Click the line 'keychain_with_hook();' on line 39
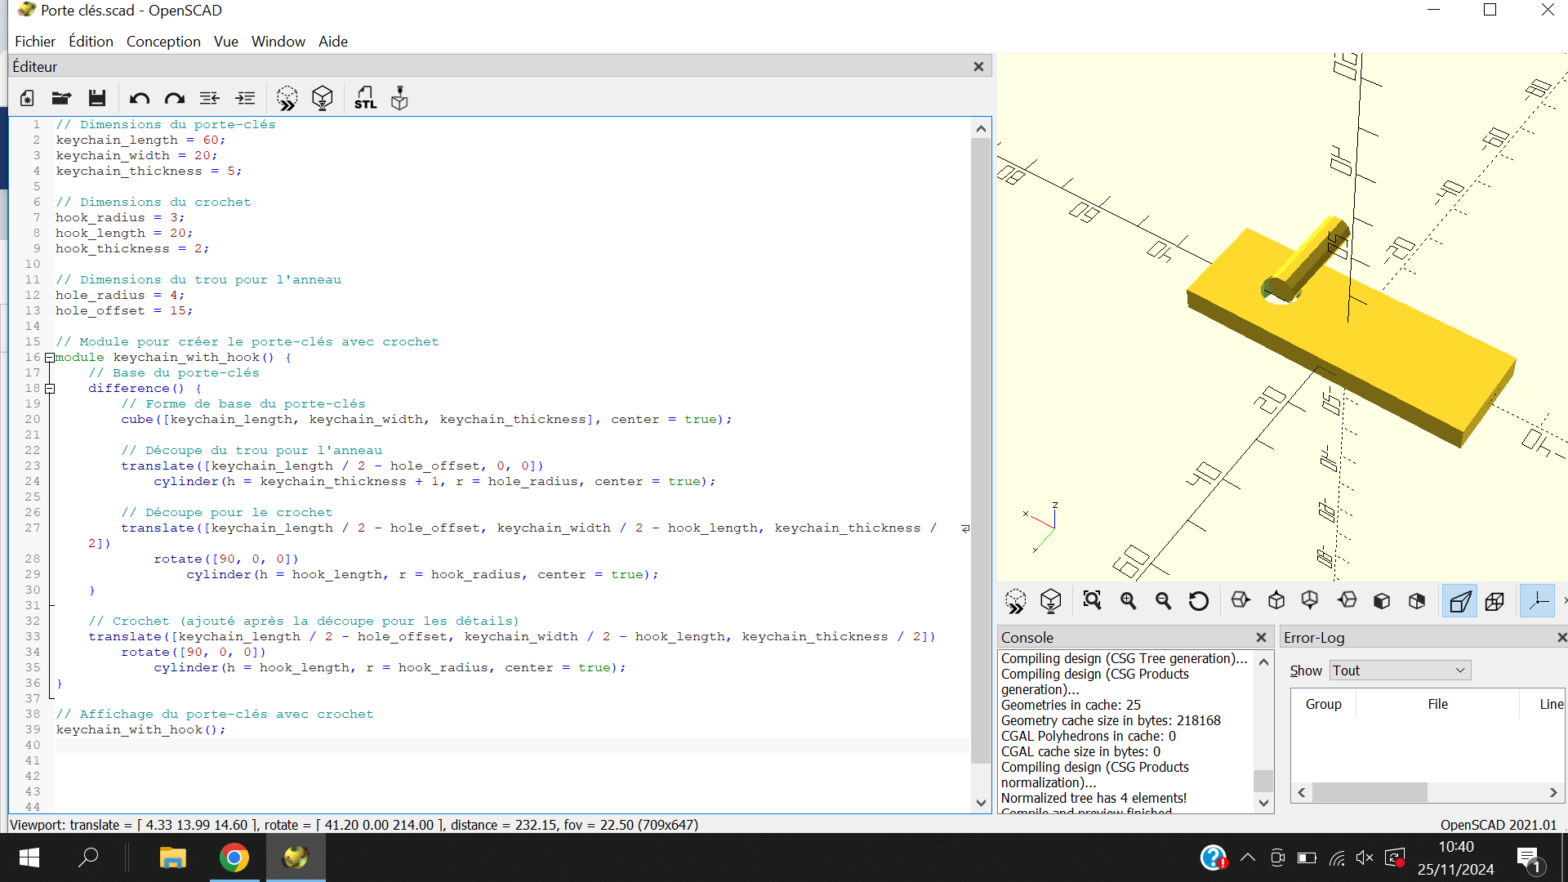The width and height of the screenshot is (1568, 882). [140, 730]
